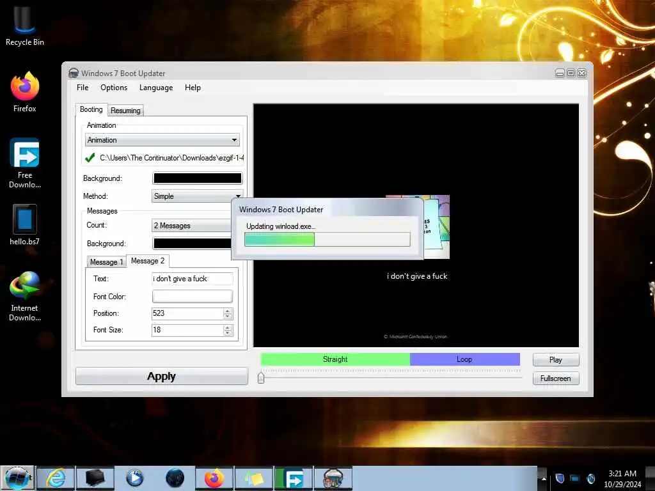This screenshot has height=491, width=655.
Task: Click the green Straight section of the timeline
Action: [x=335, y=359]
